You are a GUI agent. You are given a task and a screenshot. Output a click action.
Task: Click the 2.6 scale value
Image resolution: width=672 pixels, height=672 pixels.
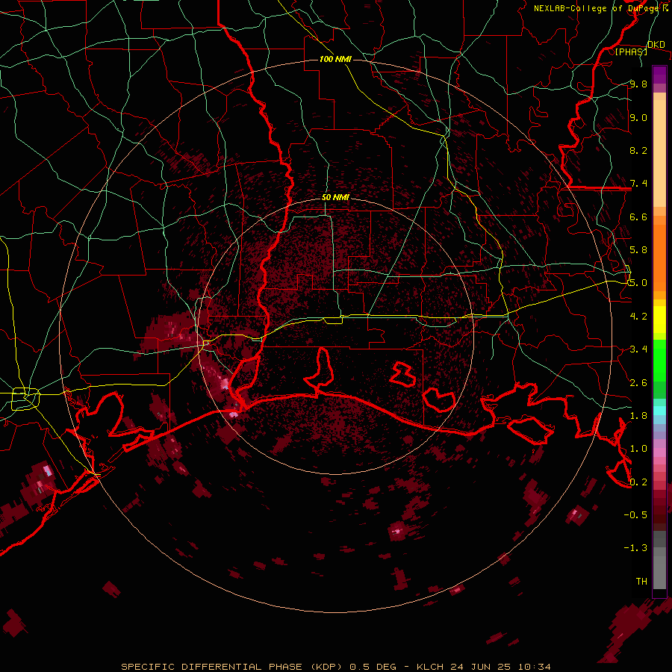(x=638, y=383)
